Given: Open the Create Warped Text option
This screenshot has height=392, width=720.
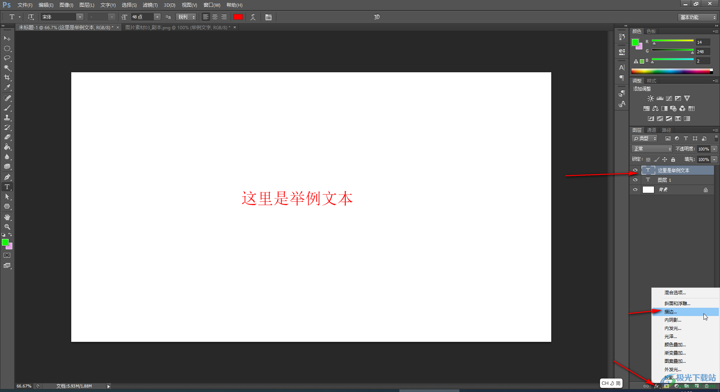Looking at the screenshot, I should pos(253,17).
